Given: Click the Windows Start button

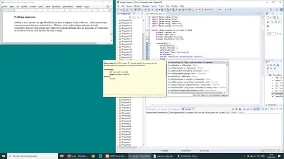Looking at the screenshot, I should pyautogui.click(x=4, y=156).
